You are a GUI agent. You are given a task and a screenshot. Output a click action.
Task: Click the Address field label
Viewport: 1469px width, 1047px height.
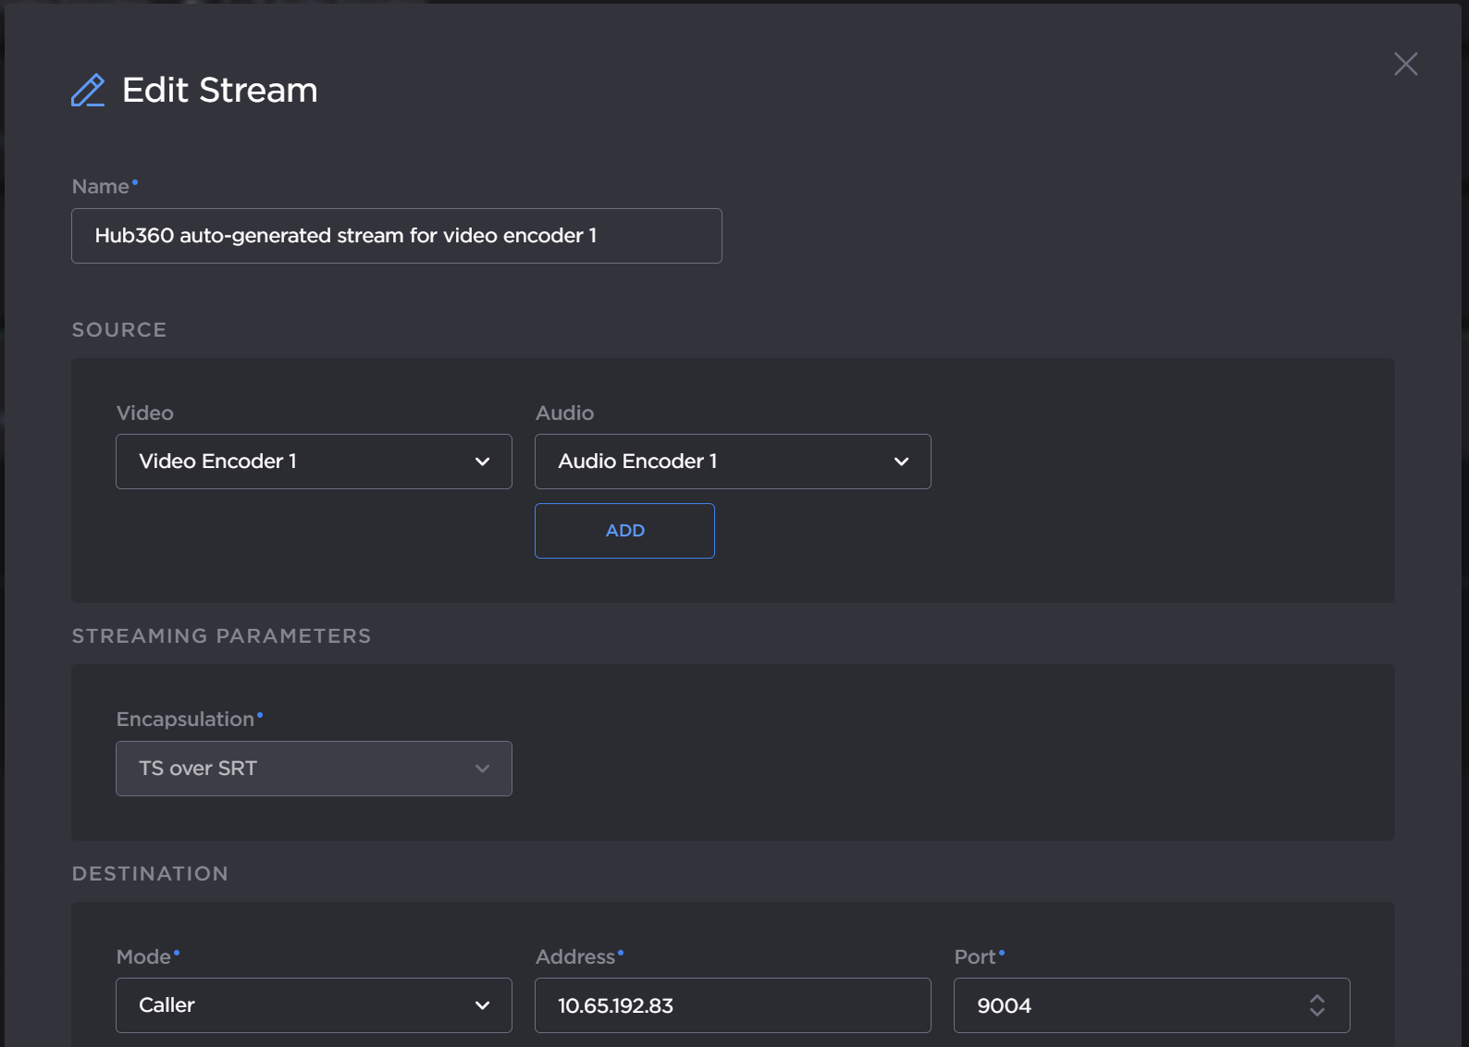coord(574,957)
